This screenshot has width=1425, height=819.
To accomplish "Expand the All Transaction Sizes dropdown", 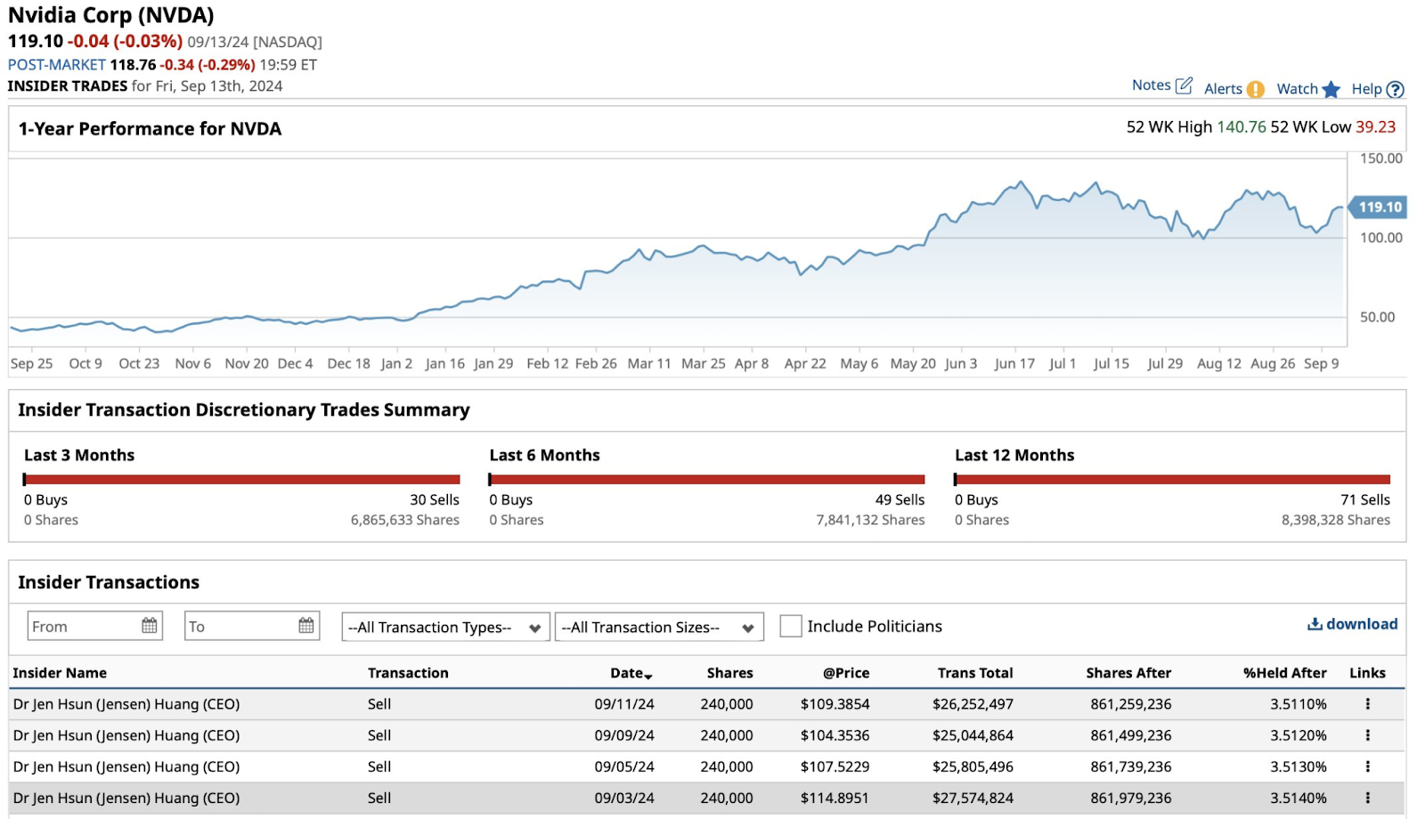I will coord(659,627).
